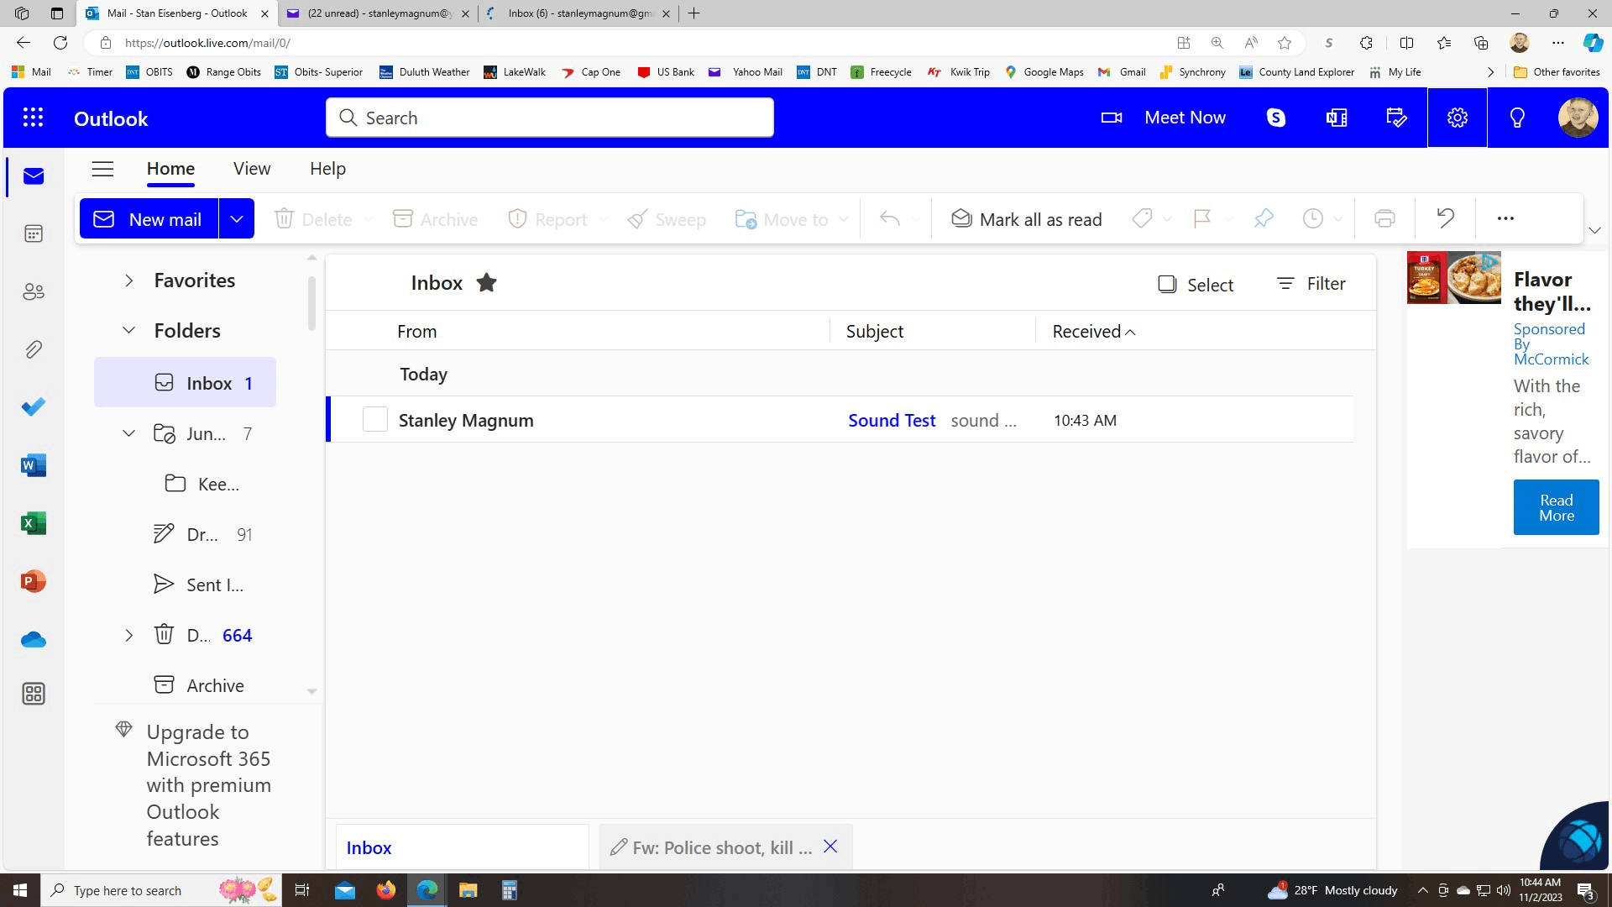Expand the Favorites section

tap(128, 280)
